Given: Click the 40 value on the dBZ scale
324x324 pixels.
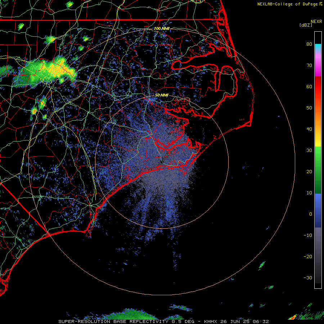Looking at the screenshot, I should 309,129.
